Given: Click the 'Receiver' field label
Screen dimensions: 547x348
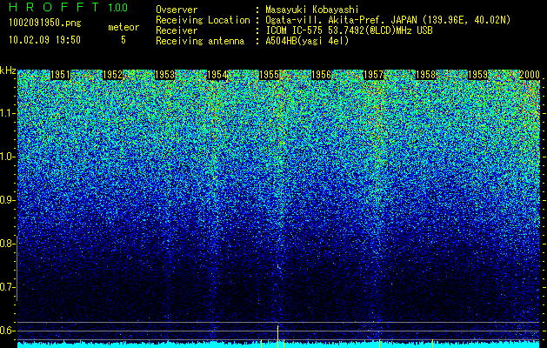Looking at the screenshot, I should (177, 30).
